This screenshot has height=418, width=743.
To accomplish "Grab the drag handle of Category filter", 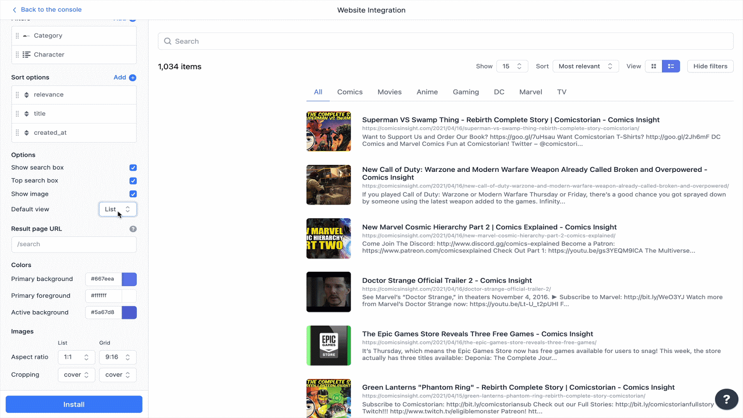I will click(17, 36).
